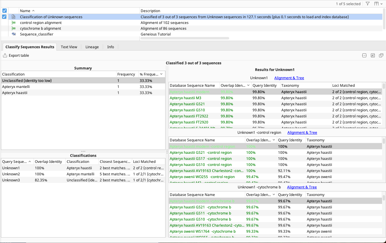Click the classification results document icon

click(13, 17)
